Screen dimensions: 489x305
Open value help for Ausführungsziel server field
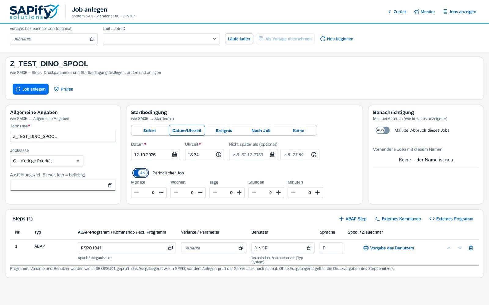click(110, 185)
